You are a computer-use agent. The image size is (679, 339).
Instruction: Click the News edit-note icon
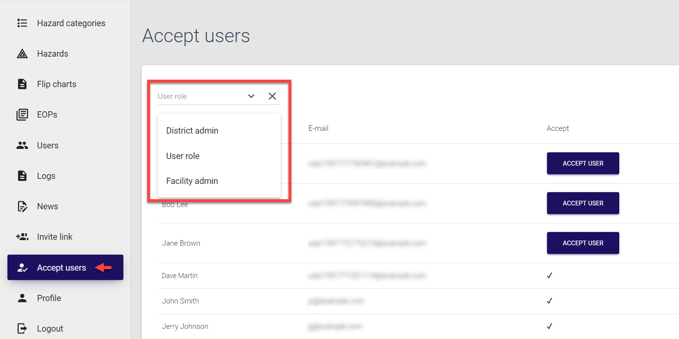coord(22,206)
